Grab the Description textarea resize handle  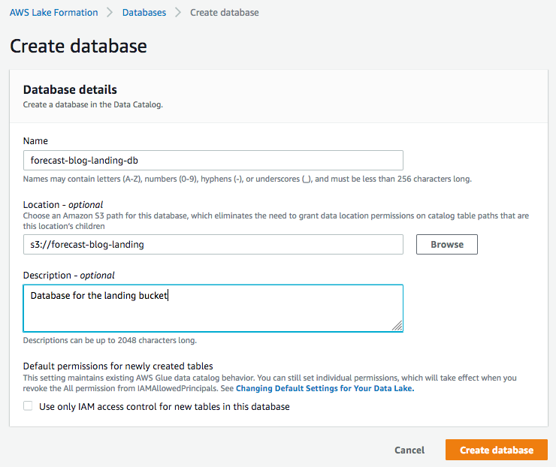pyautogui.click(x=397, y=326)
